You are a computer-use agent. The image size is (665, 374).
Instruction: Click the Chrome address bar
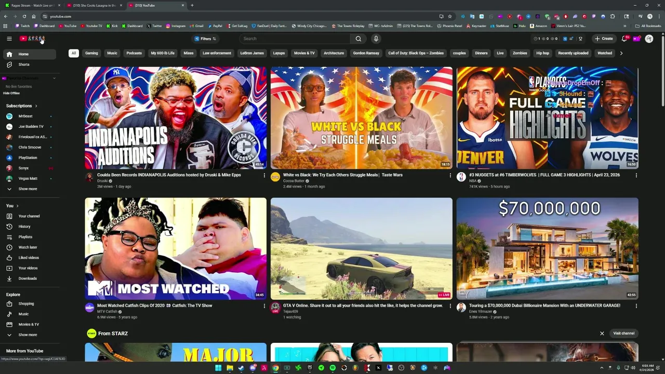coord(239,16)
